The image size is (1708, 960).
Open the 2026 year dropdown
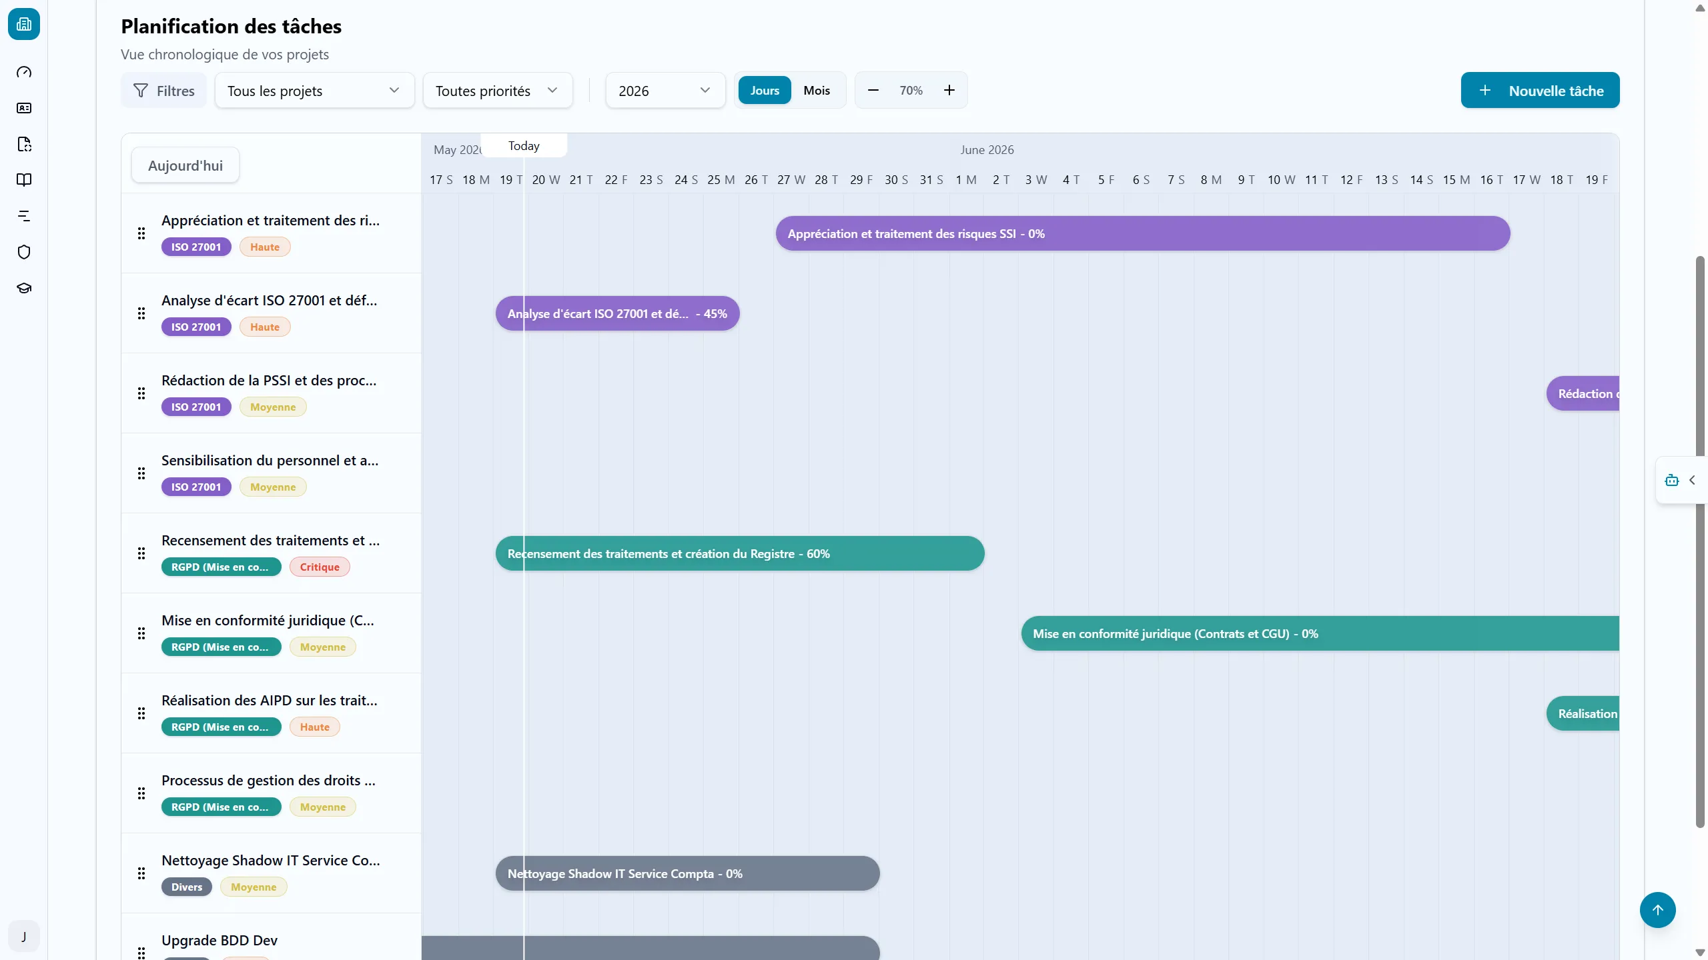[665, 90]
